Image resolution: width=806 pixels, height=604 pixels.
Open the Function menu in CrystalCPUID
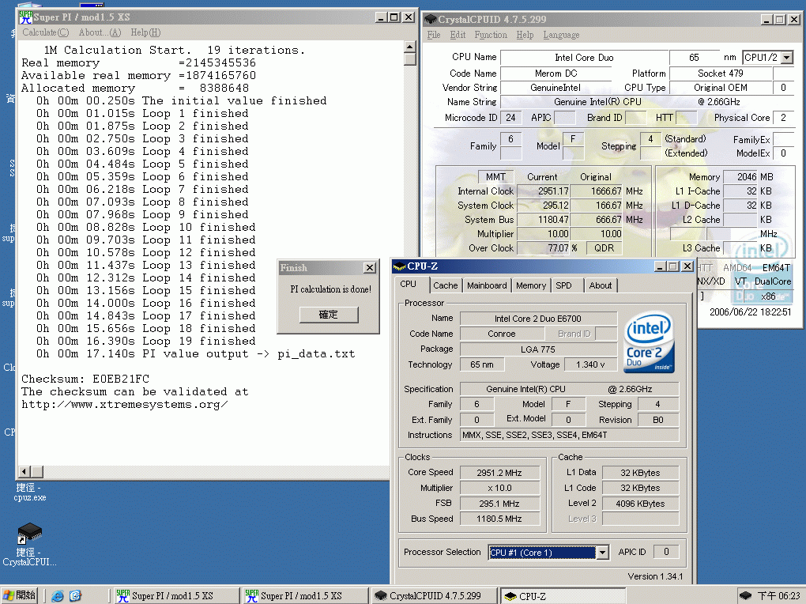click(491, 35)
